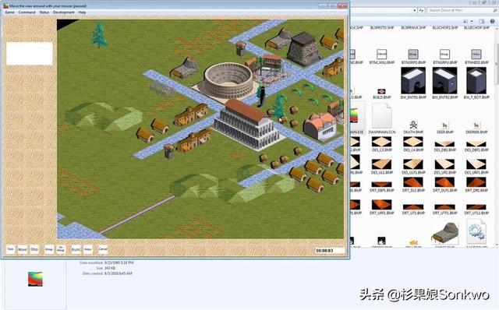
Task: Click the Stop command button
Action: (34, 249)
